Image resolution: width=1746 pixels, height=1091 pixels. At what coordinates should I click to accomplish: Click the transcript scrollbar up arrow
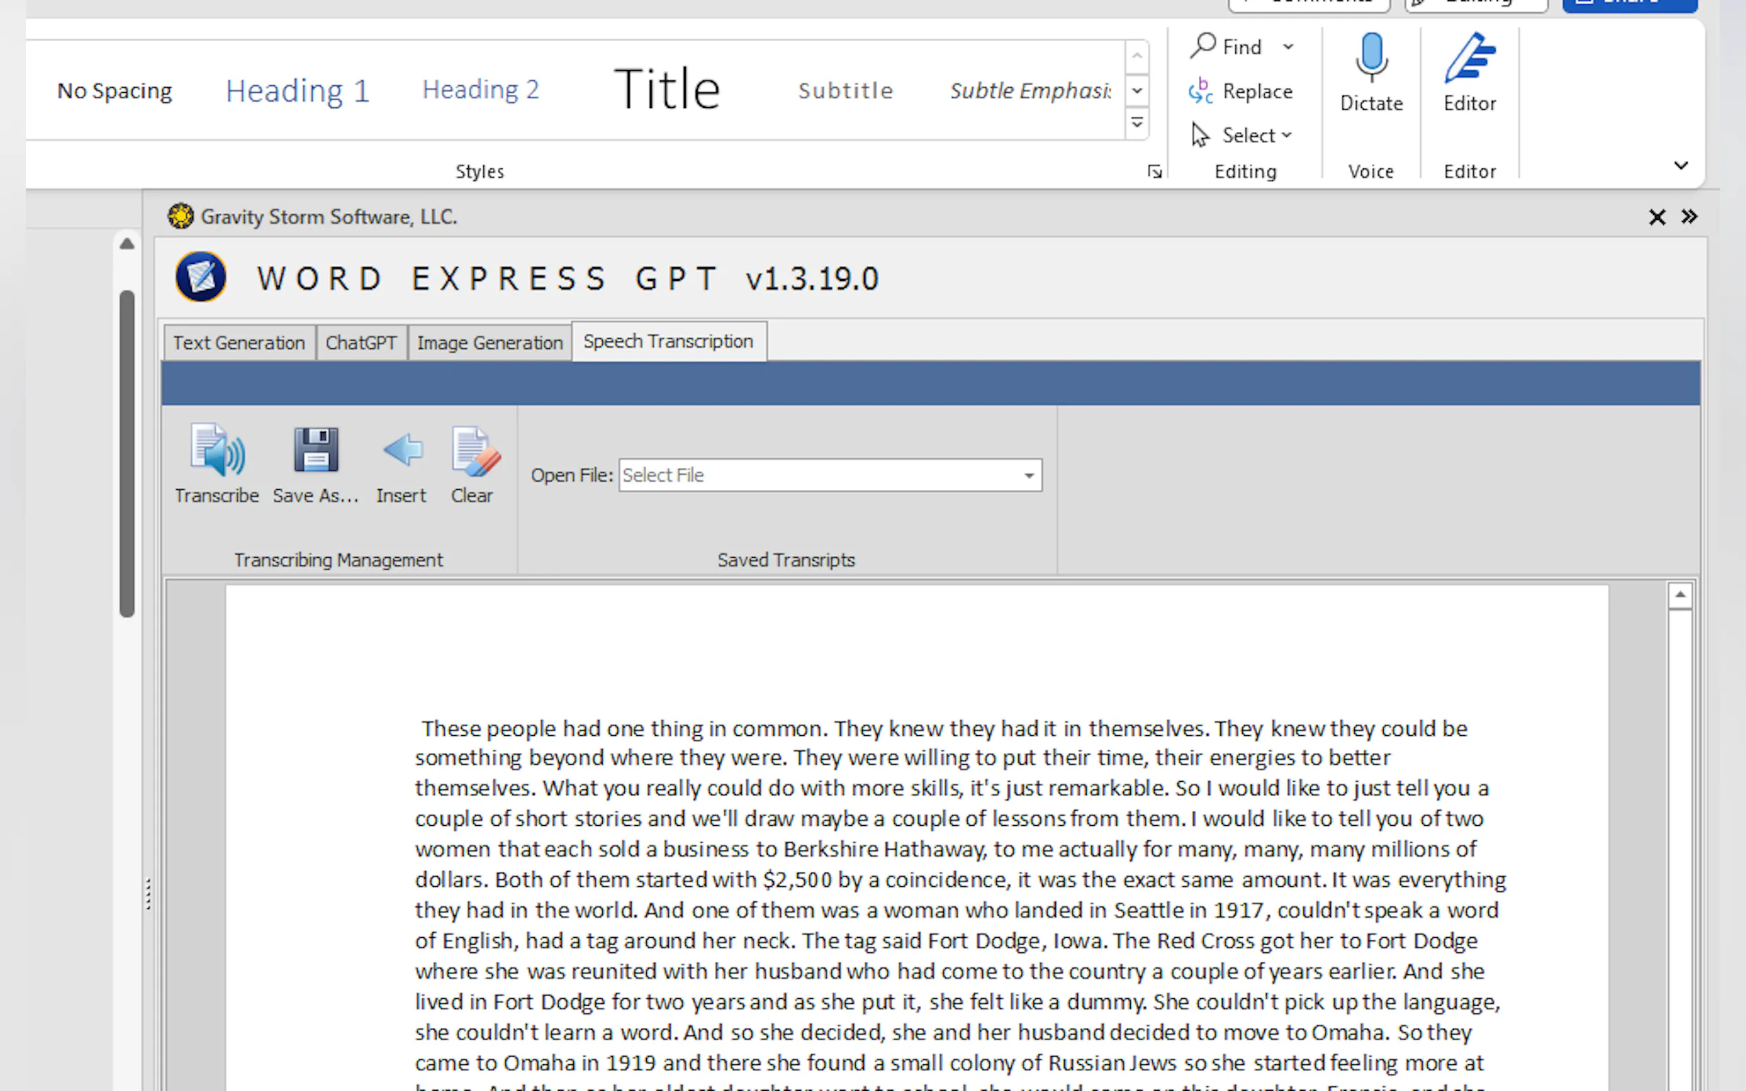click(1679, 595)
